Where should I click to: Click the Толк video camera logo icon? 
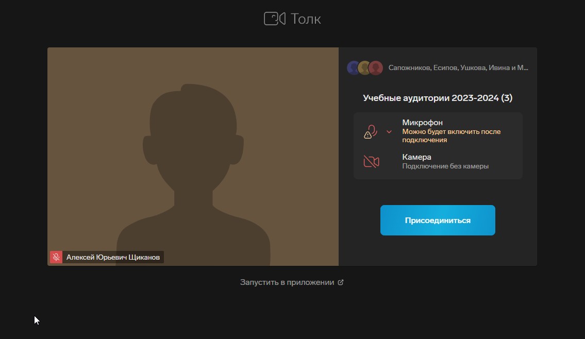pos(274,19)
